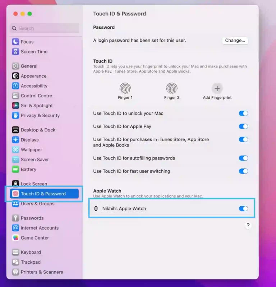
Task: Click the Printers & Scanners icon
Action: [15, 272]
